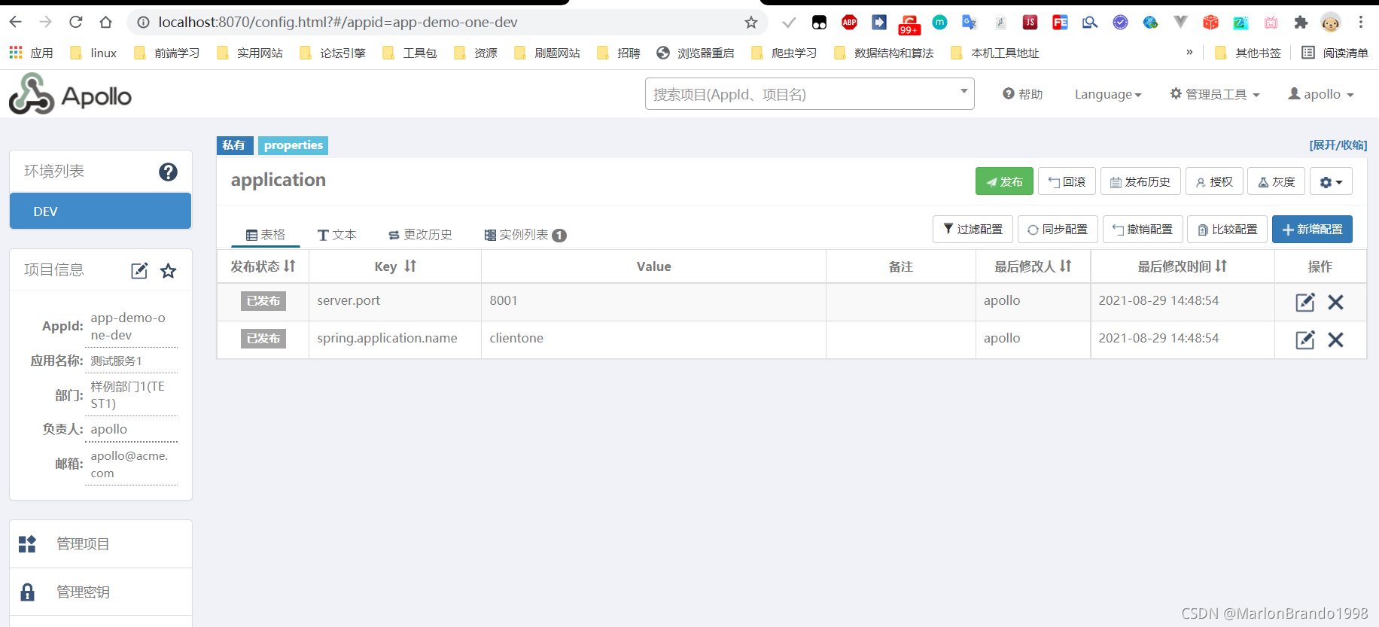Open 管理项目 menu item

click(101, 544)
